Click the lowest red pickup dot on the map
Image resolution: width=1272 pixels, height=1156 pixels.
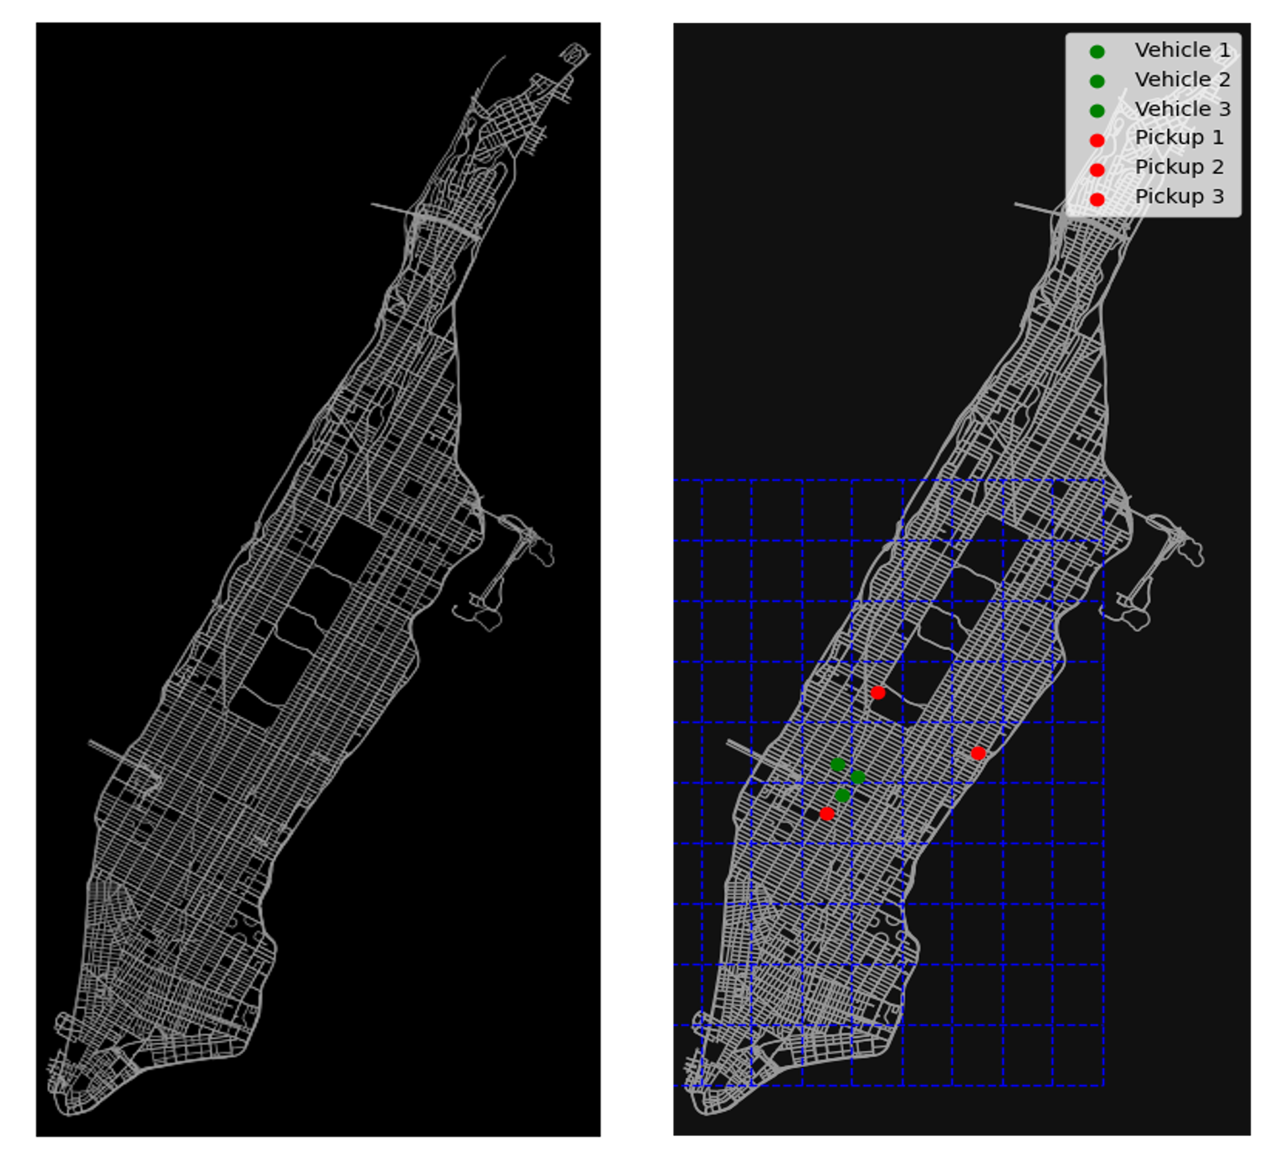tap(826, 814)
